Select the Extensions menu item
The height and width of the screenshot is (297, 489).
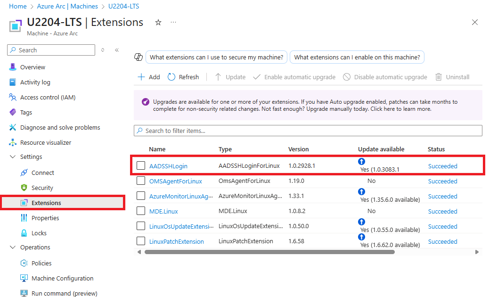[x=63, y=203]
